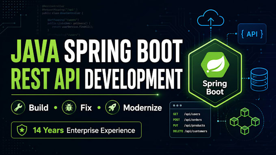Viewport: 276px width, 155px height.
Task: Click the Spring leaf logo
Action: (215, 65)
